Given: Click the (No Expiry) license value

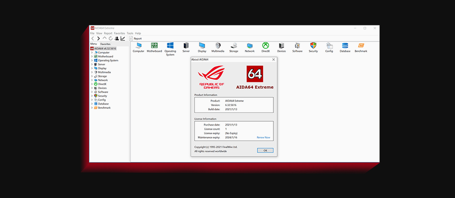Looking at the screenshot, I should coord(231,133).
